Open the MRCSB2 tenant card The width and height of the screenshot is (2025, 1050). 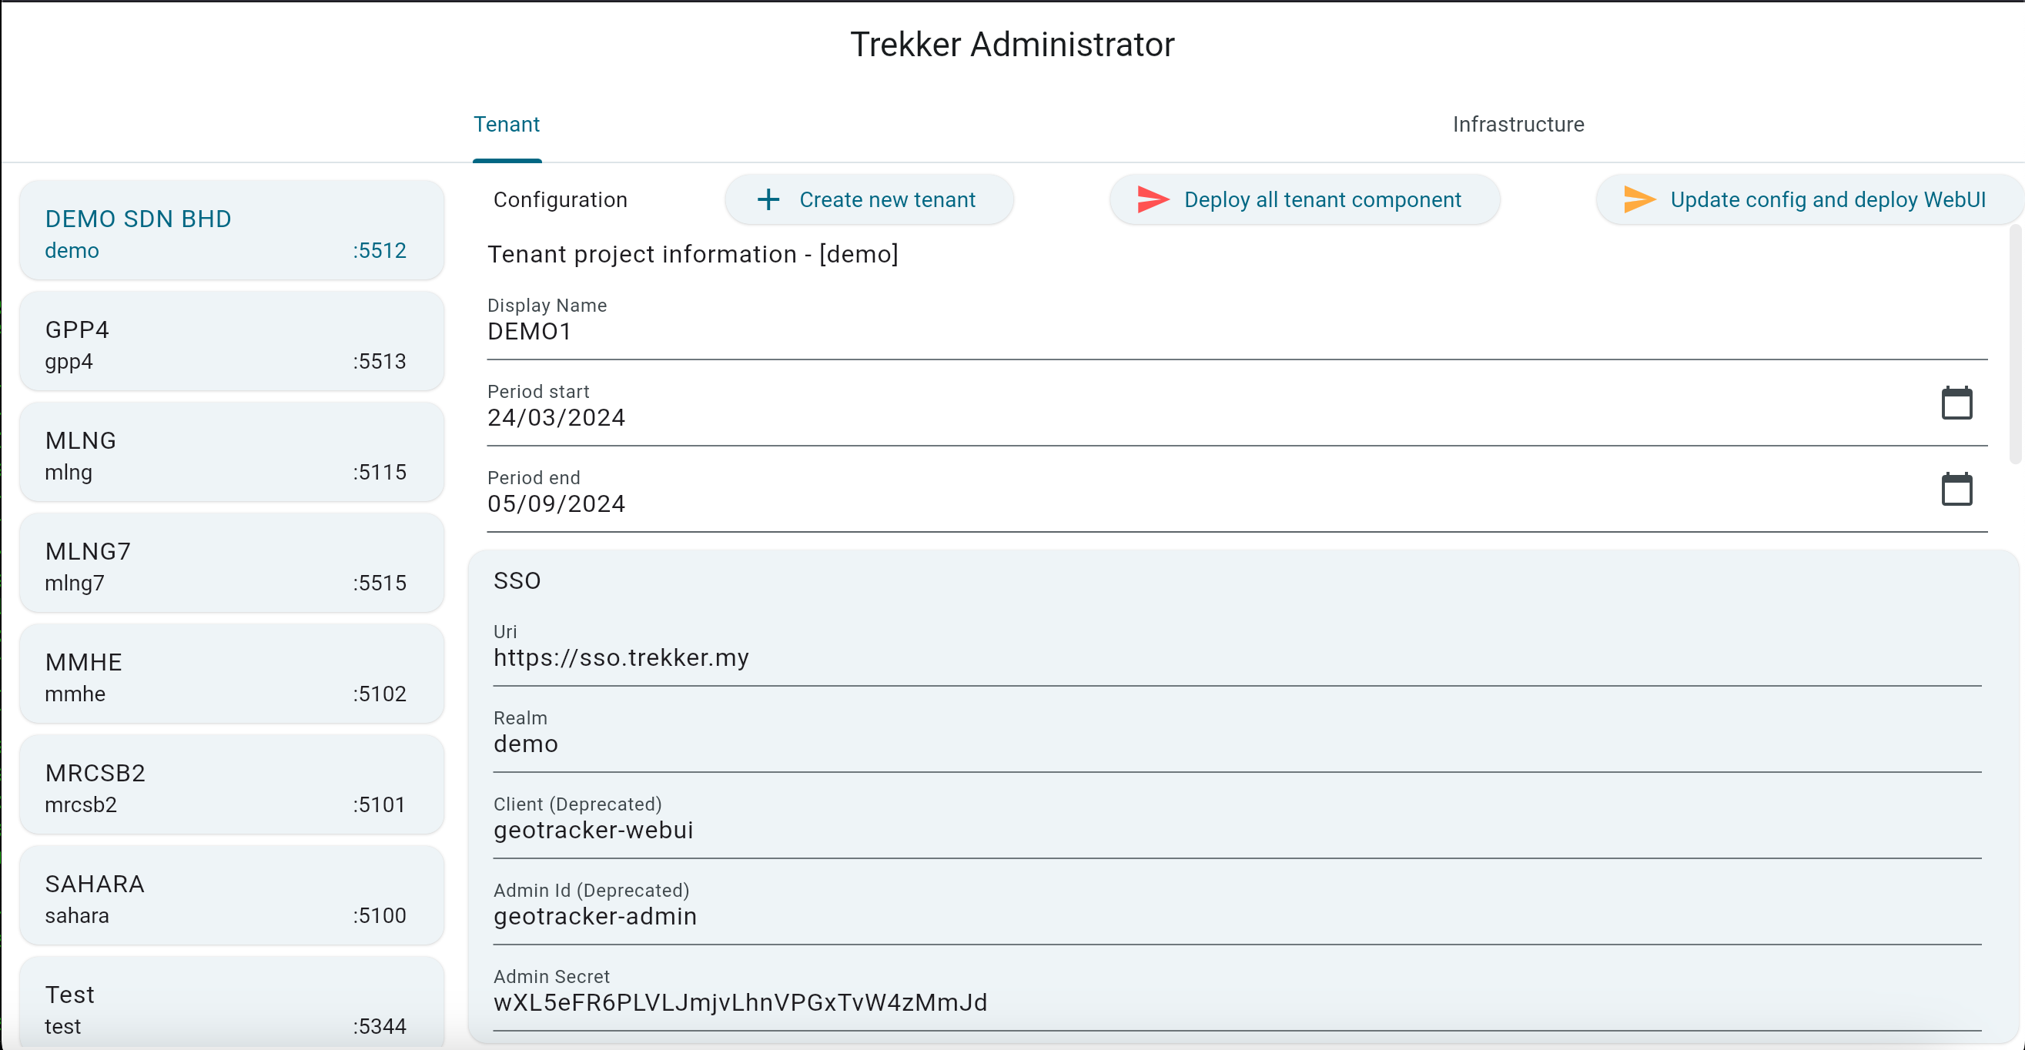231,785
